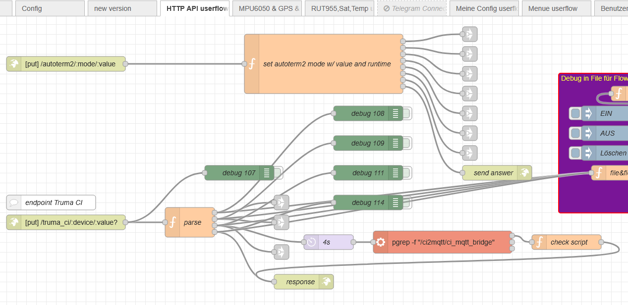This screenshot has height=305, width=628.
Task: Click the globe icon on response node
Action: click(x=326, y=282)
